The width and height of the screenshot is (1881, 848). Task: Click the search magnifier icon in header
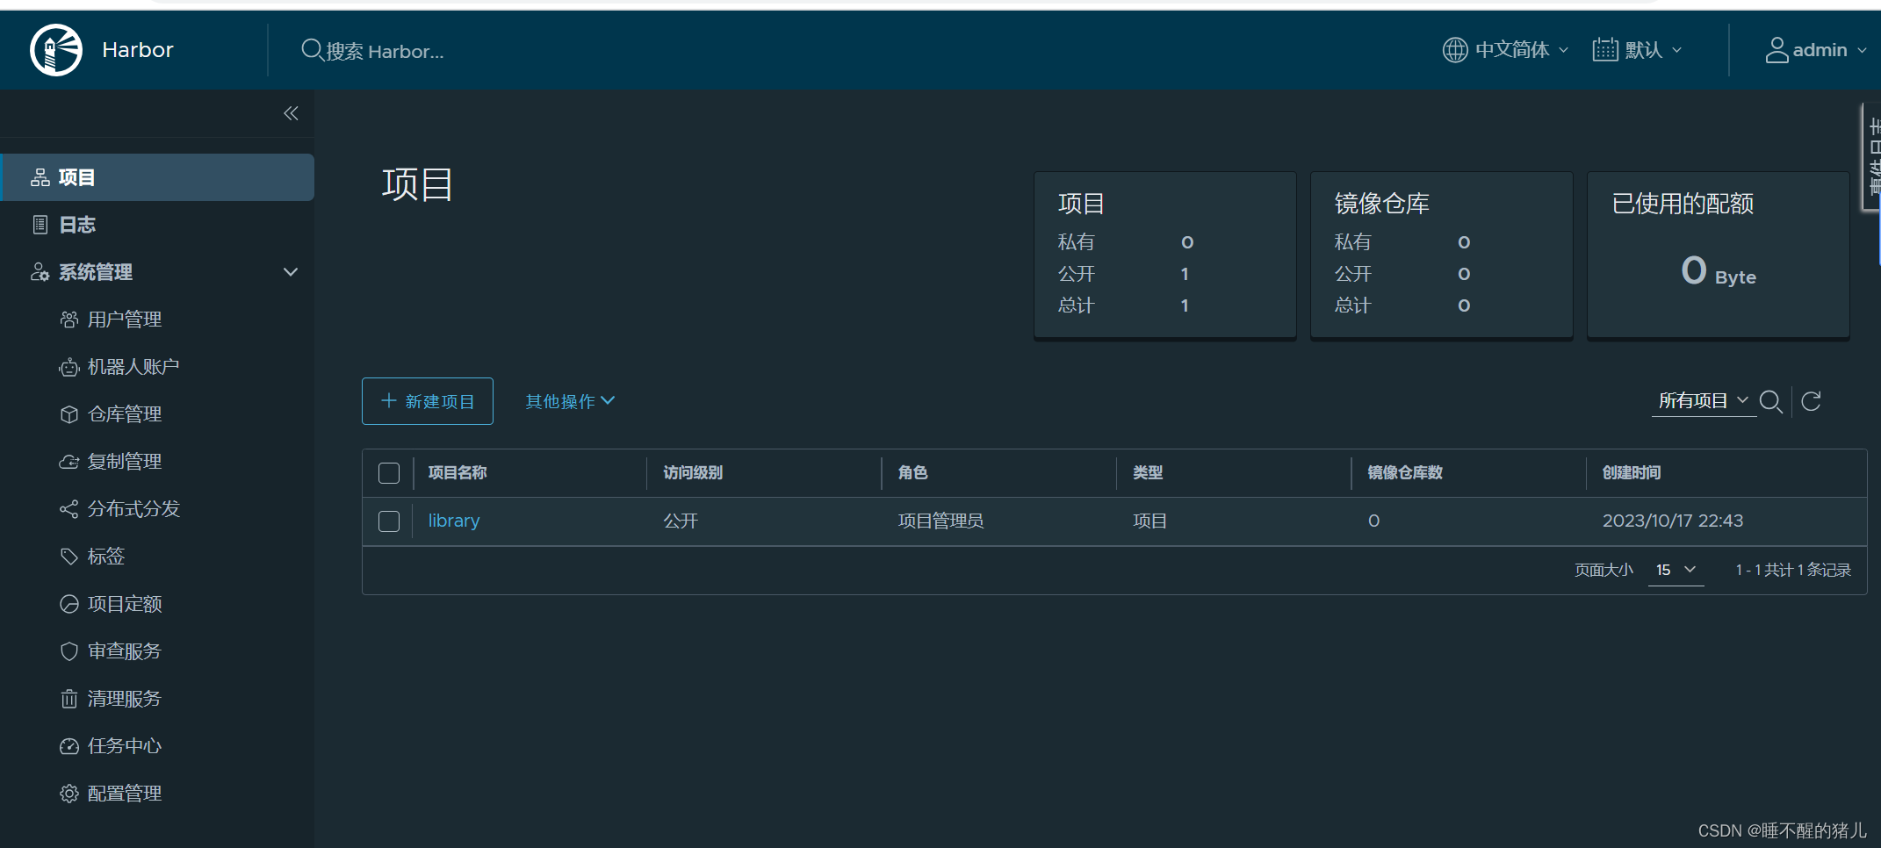pyautogui.click(x=312, y=50)
